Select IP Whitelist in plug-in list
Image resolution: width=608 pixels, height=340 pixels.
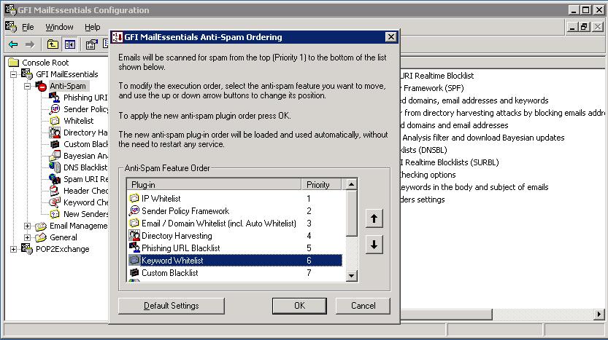coord(161,199)
